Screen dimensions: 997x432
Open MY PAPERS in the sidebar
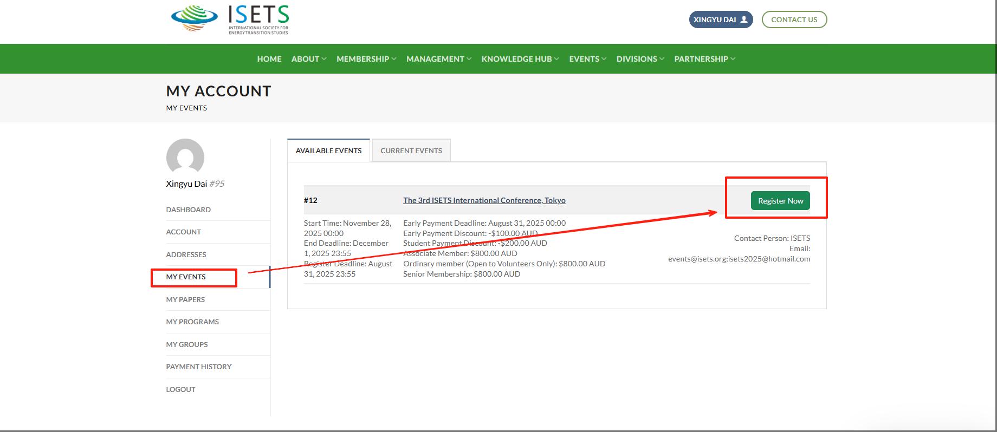(x=185, y=299)
